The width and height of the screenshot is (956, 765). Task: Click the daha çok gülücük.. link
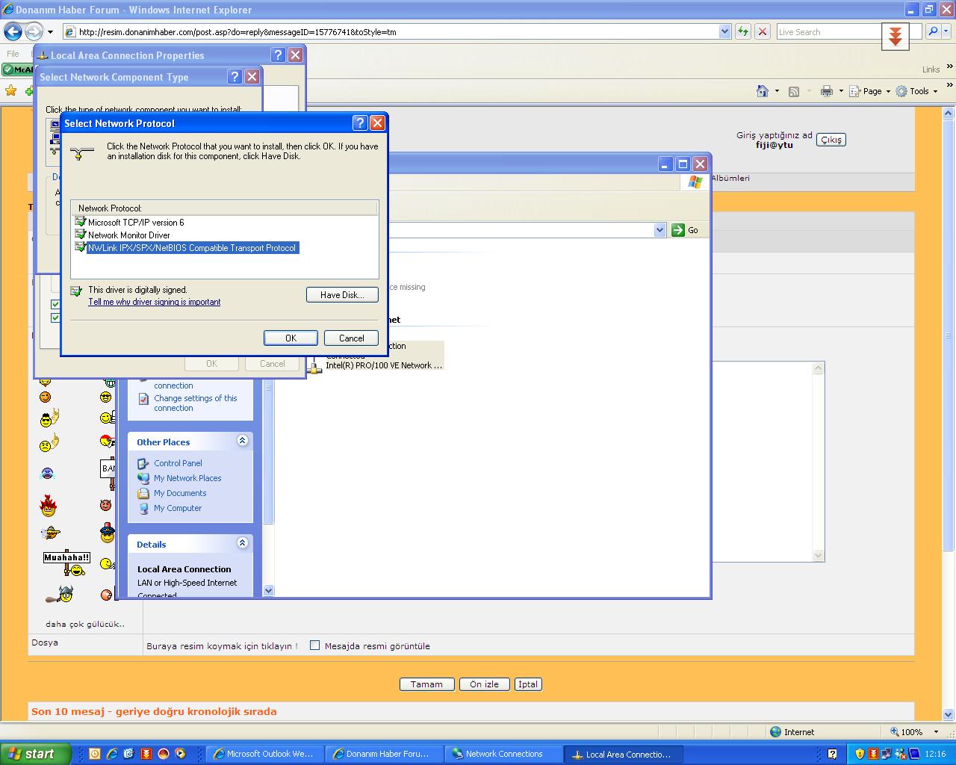pos(85,624)
